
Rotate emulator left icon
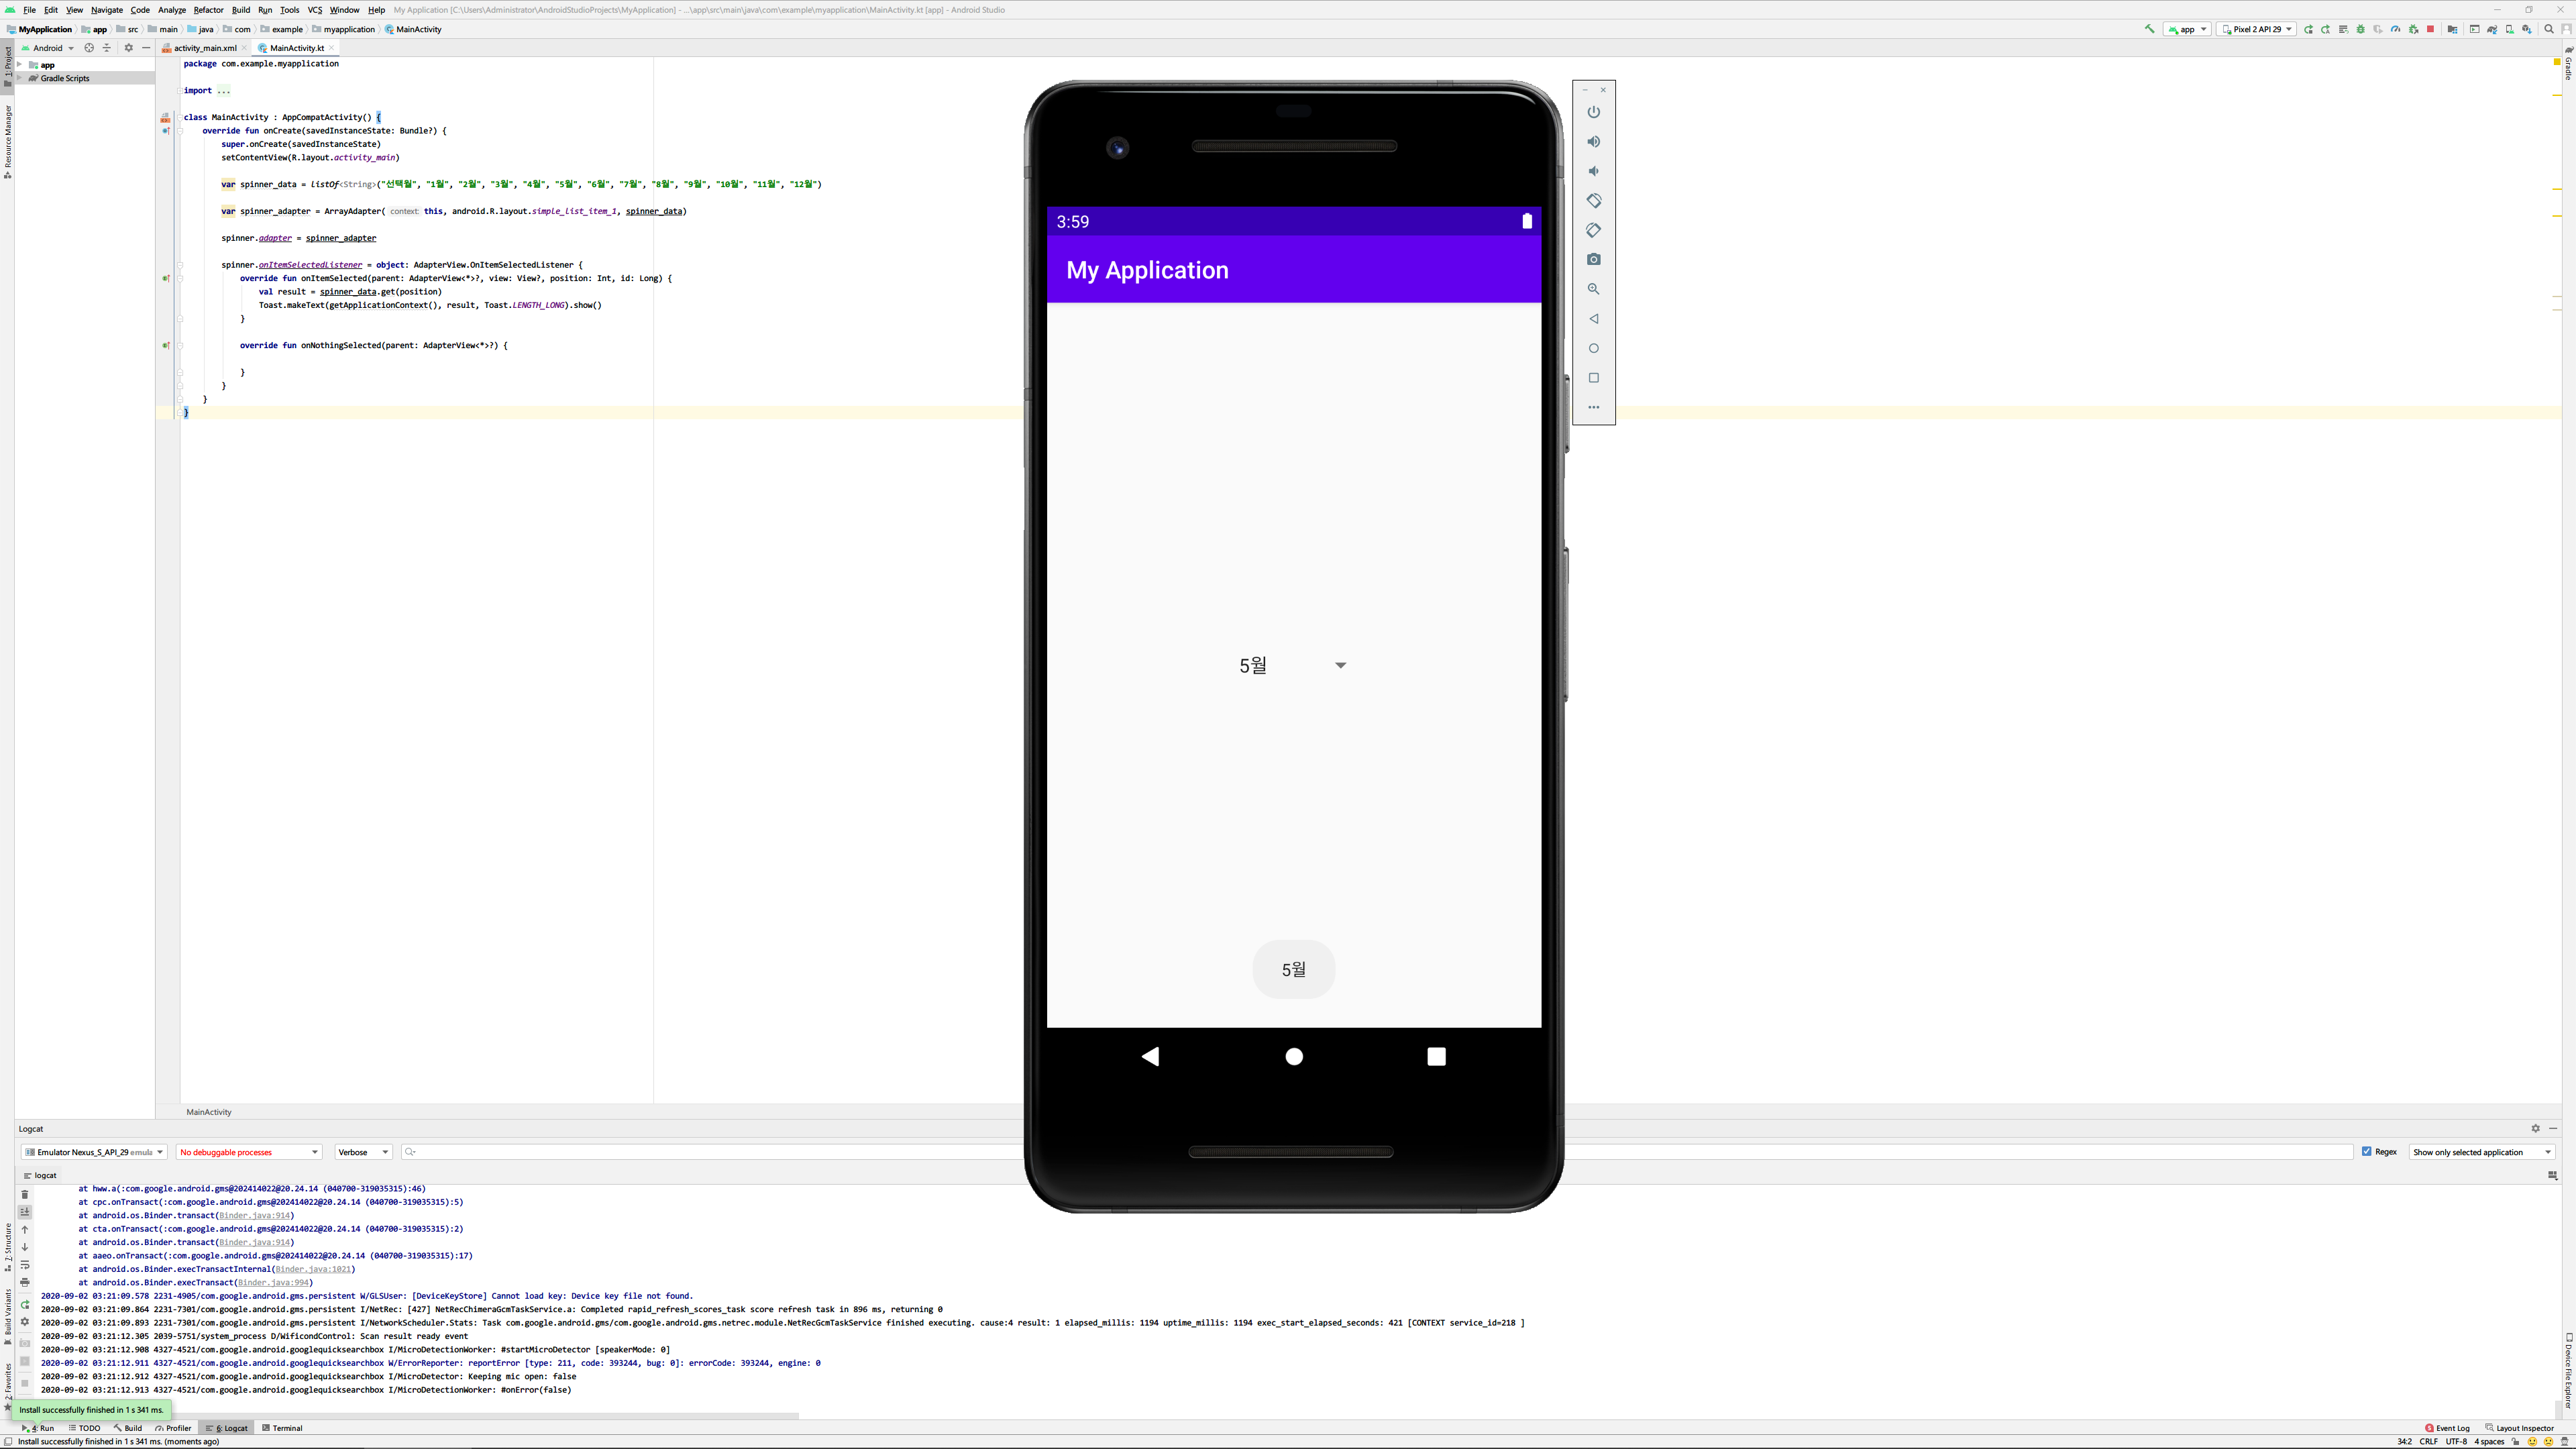coord(1594,201)
